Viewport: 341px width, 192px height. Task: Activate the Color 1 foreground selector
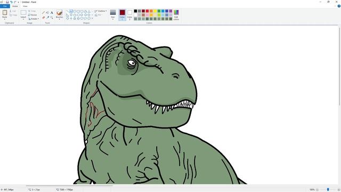pos(122,15)
